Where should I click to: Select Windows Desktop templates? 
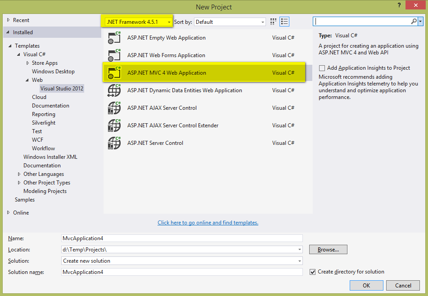[53, 72]
